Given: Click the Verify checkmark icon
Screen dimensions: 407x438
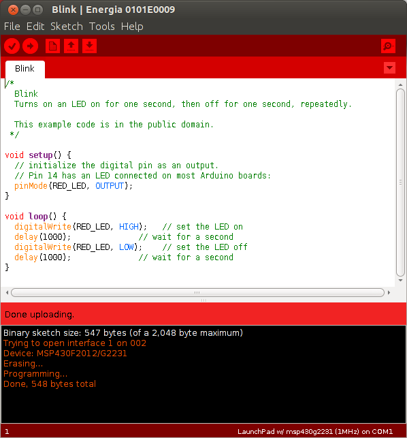Looking at the screenshot, I should 12,46.
